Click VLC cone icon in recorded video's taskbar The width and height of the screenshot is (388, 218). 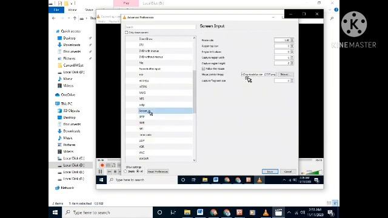click(259, 180)
